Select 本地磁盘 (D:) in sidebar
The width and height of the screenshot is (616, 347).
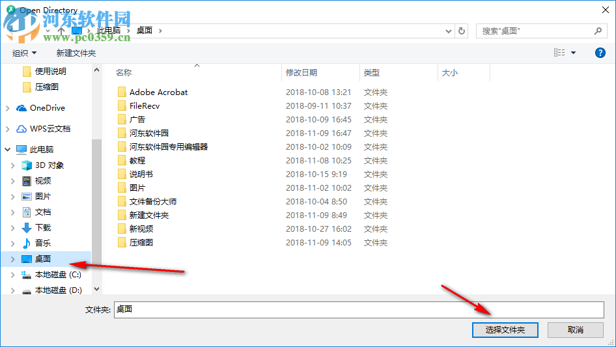tap(59, 290)
